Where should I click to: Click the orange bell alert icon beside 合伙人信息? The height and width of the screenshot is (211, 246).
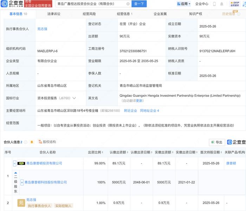click(32, 142)
